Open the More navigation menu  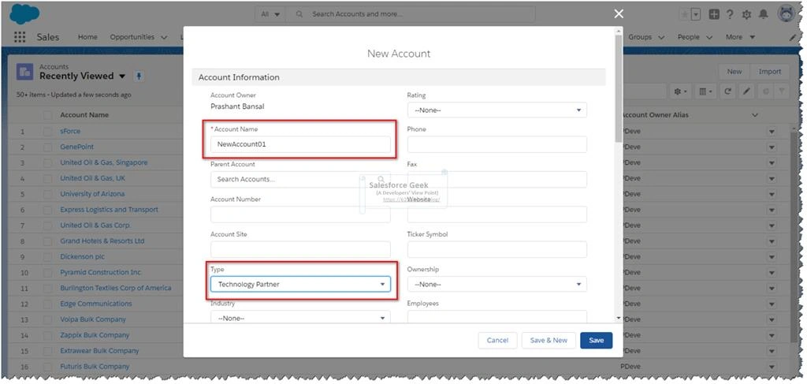(740, 37)
